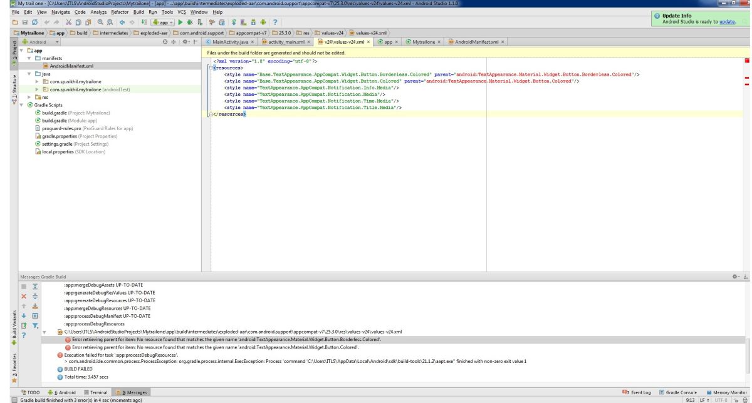752x403 pixels.
Task: Click the Copy icon in the toolbar
Action: point(78,23)
